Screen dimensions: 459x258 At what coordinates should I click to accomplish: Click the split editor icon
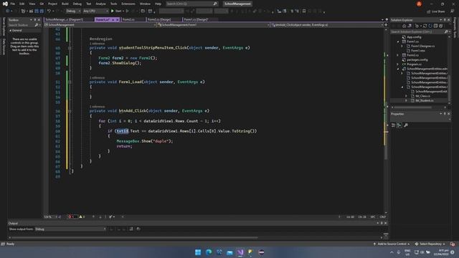coord(386,25)
